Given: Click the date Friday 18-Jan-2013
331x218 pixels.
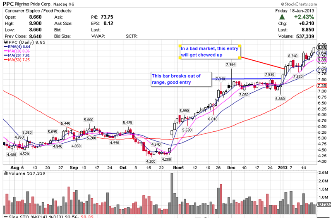Looking at the screenshot, I should (295, 11).
